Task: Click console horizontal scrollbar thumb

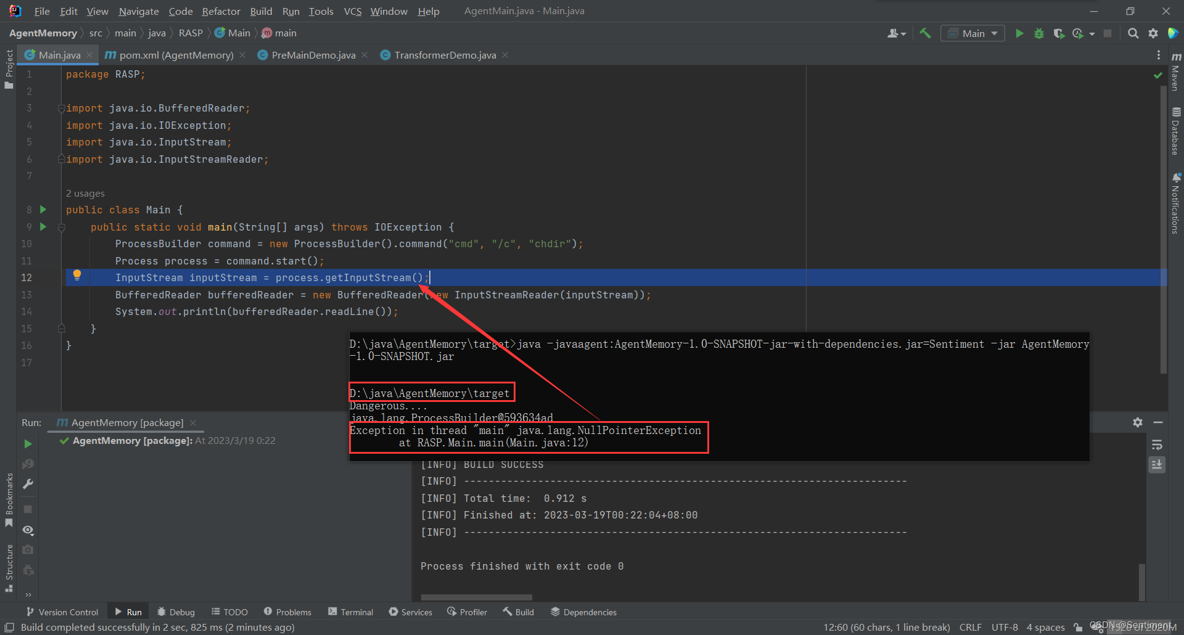Action: click(x=476, y=597)
